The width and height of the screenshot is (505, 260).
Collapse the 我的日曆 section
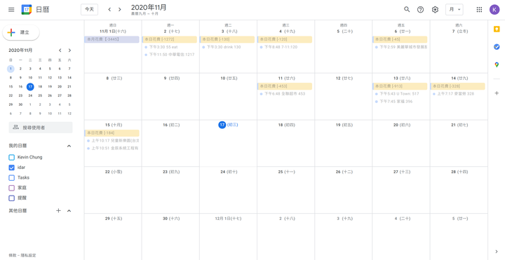[69, 146]
